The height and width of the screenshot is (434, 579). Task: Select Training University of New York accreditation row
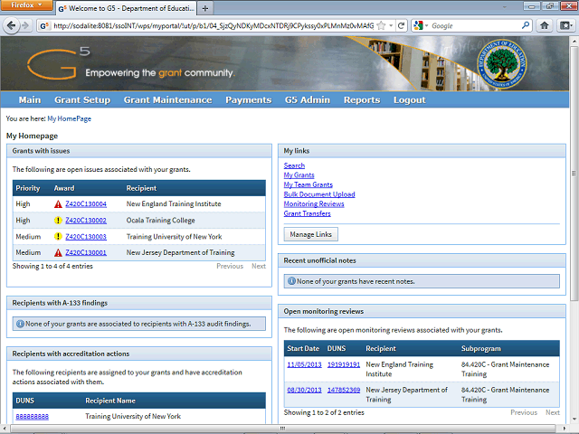(139, 417)
